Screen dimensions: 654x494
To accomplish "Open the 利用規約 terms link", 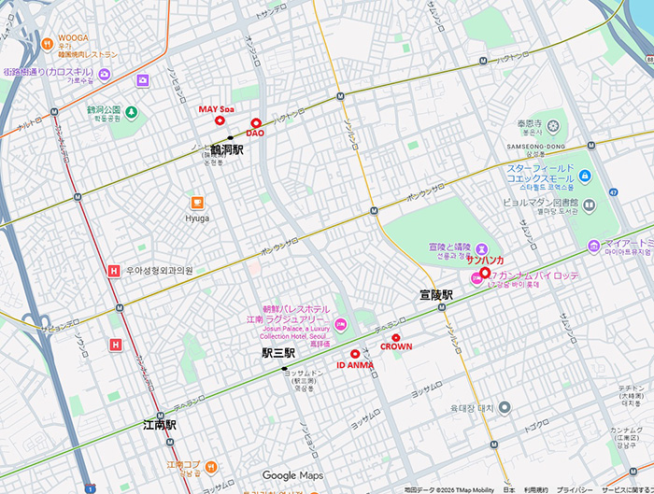I will tap(535, 488).
